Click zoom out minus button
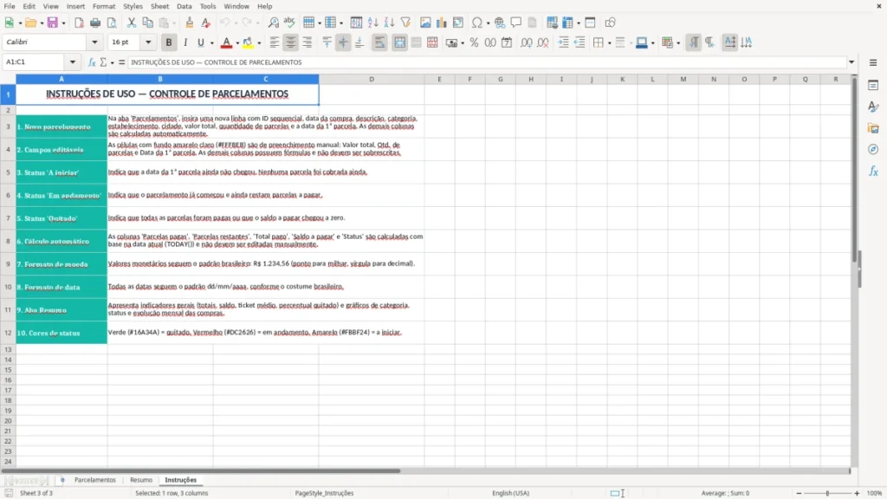 coord(799,493)
